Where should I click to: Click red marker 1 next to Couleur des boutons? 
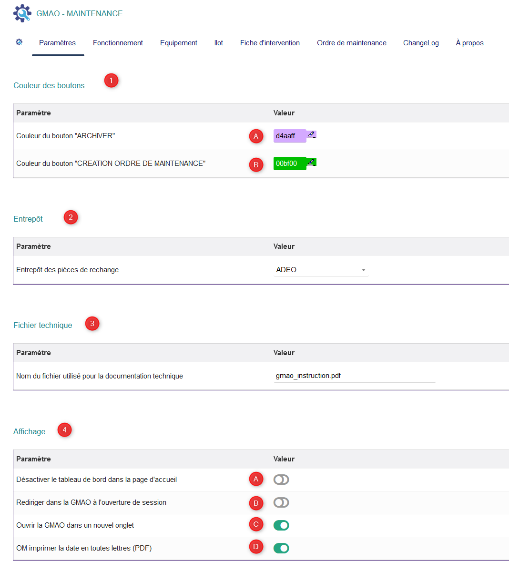coord(111,81)
